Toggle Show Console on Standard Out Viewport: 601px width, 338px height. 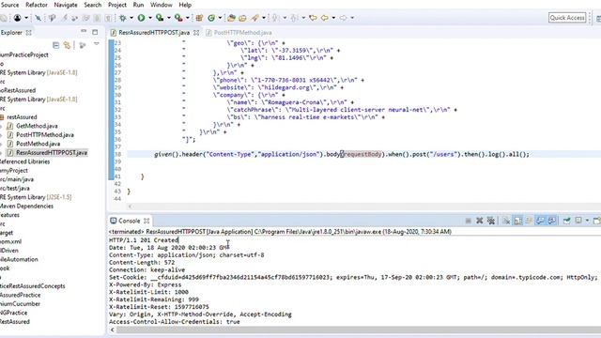(540, 221)
